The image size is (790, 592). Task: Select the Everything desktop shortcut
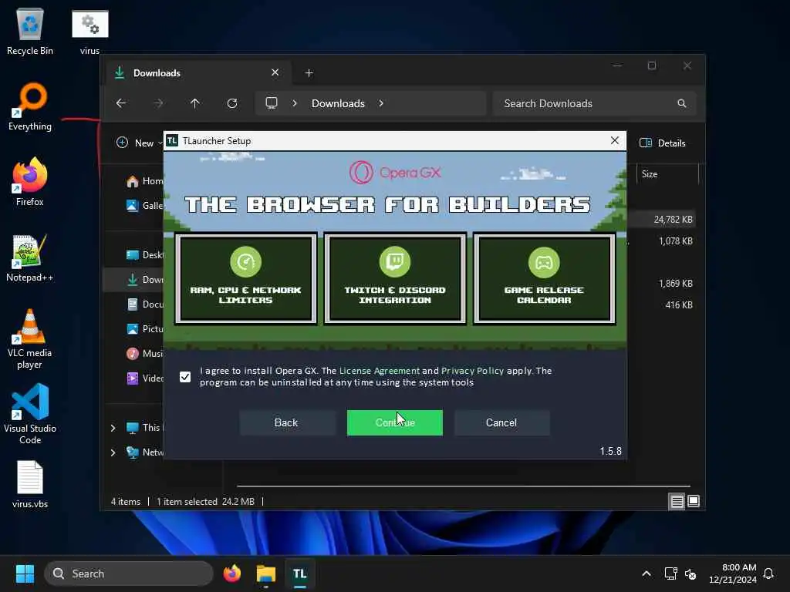tap(30, 106)
